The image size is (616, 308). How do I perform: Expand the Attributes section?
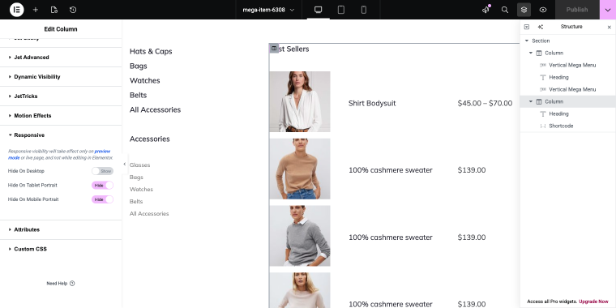pyautogui.click(x=61, y=229)
